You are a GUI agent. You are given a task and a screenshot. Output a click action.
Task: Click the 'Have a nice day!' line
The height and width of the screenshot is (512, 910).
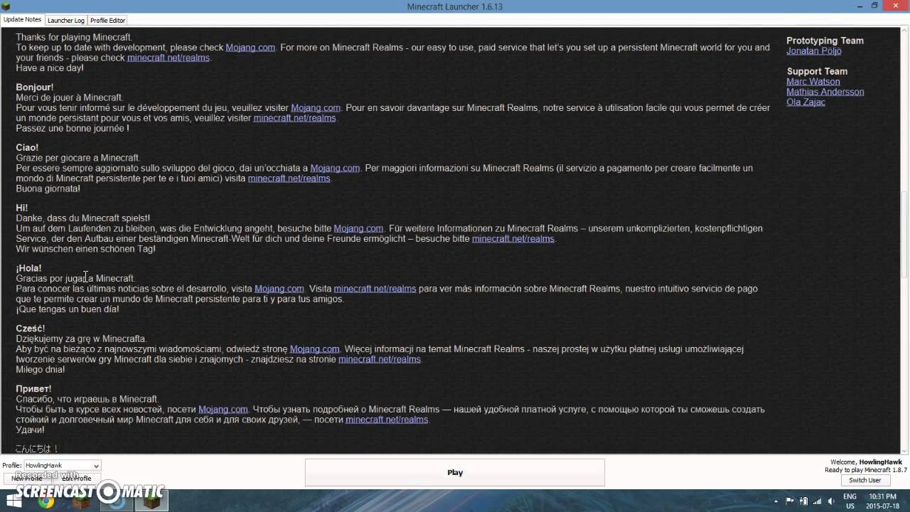(x=50, y=68)
